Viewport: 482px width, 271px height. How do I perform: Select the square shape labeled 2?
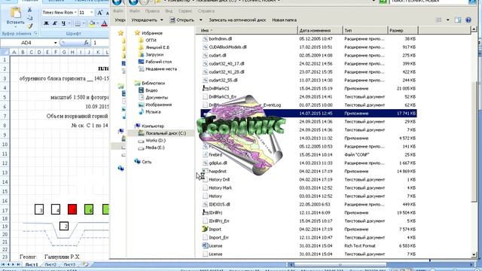coord(64,226)
